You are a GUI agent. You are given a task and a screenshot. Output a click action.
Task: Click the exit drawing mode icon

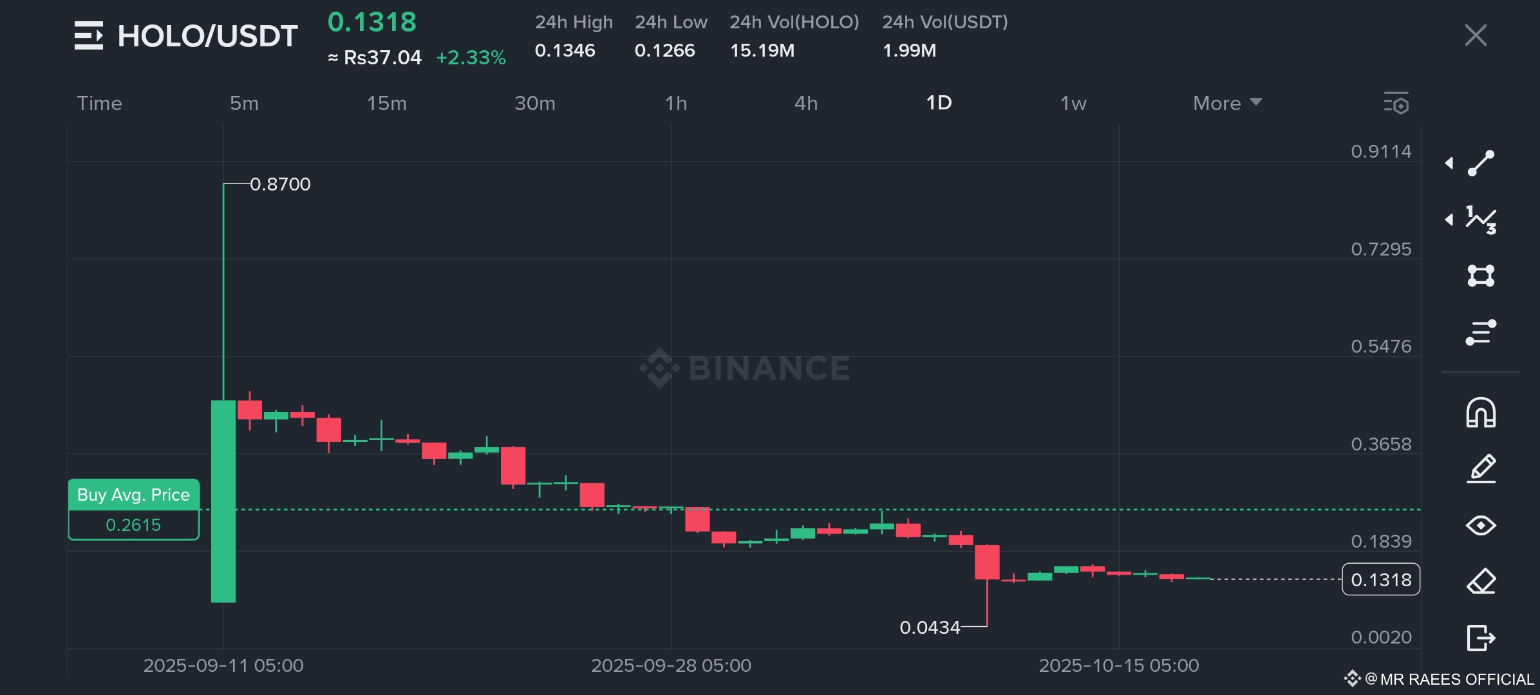[x=1481, y=638]
